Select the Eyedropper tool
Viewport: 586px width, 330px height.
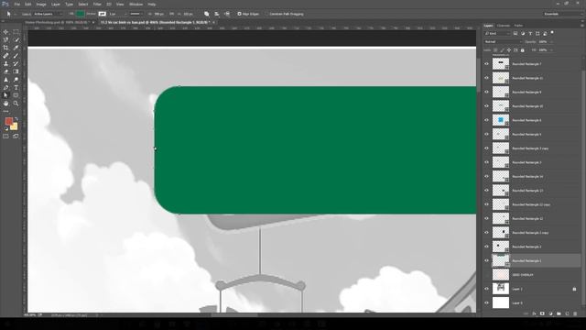(16, 48)
